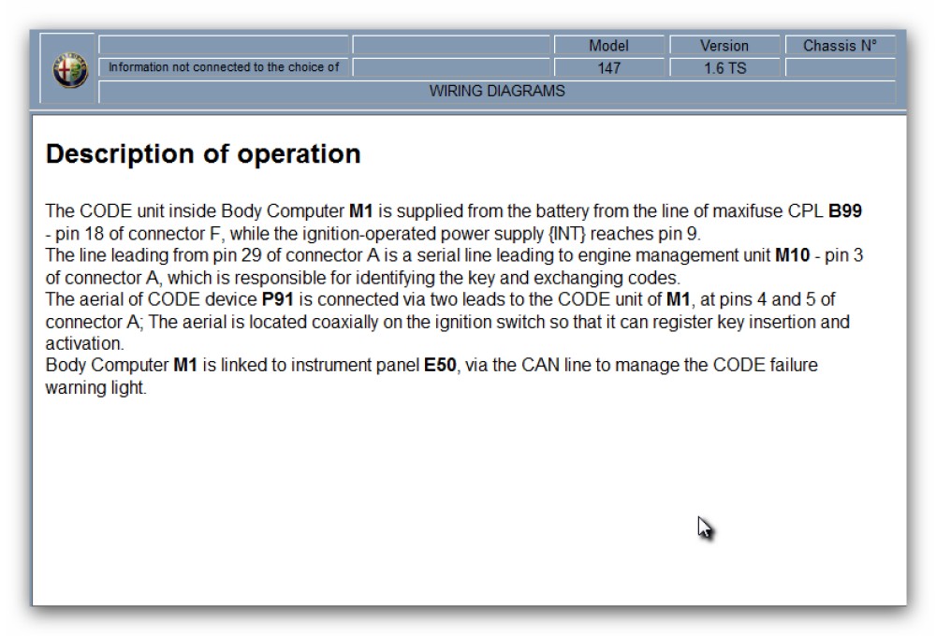
Task: Click M1 after 'inside Body Computer'
Action: [x=361, y=211]
